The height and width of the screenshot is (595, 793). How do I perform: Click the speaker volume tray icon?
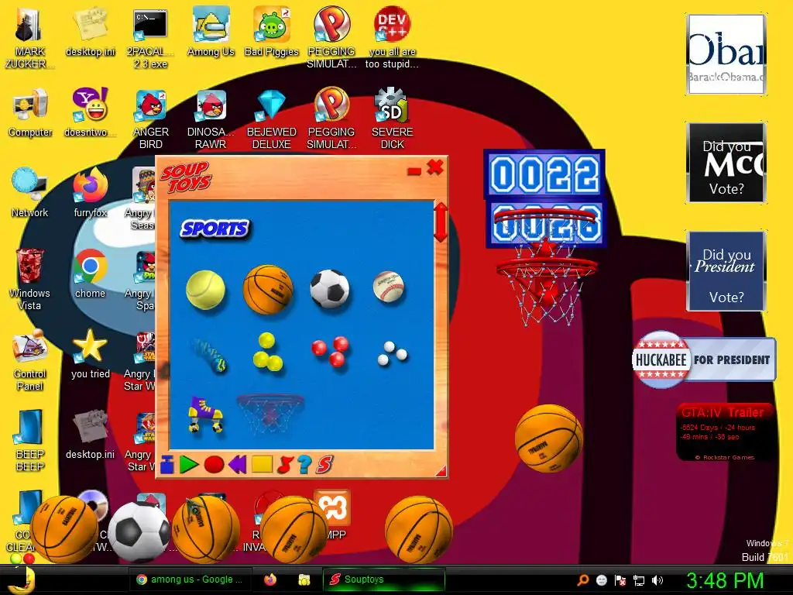point(657,580)
